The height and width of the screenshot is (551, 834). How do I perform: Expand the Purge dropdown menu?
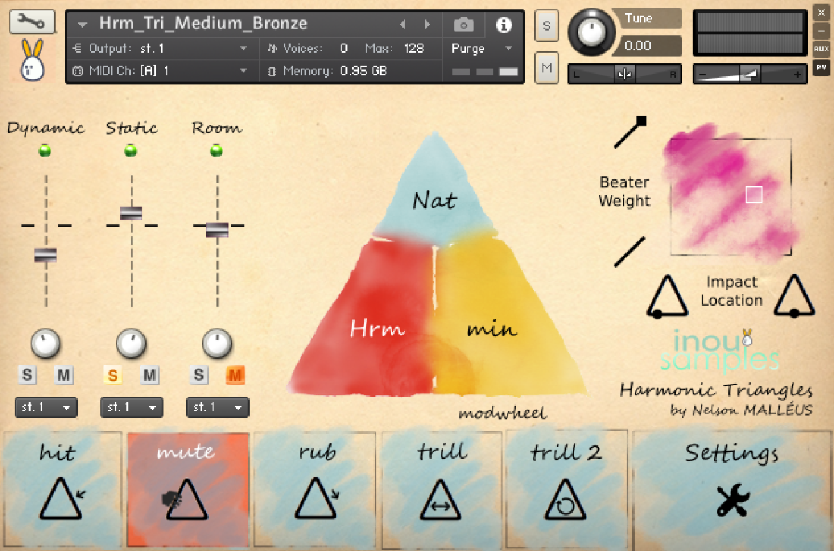click(482, 49)
